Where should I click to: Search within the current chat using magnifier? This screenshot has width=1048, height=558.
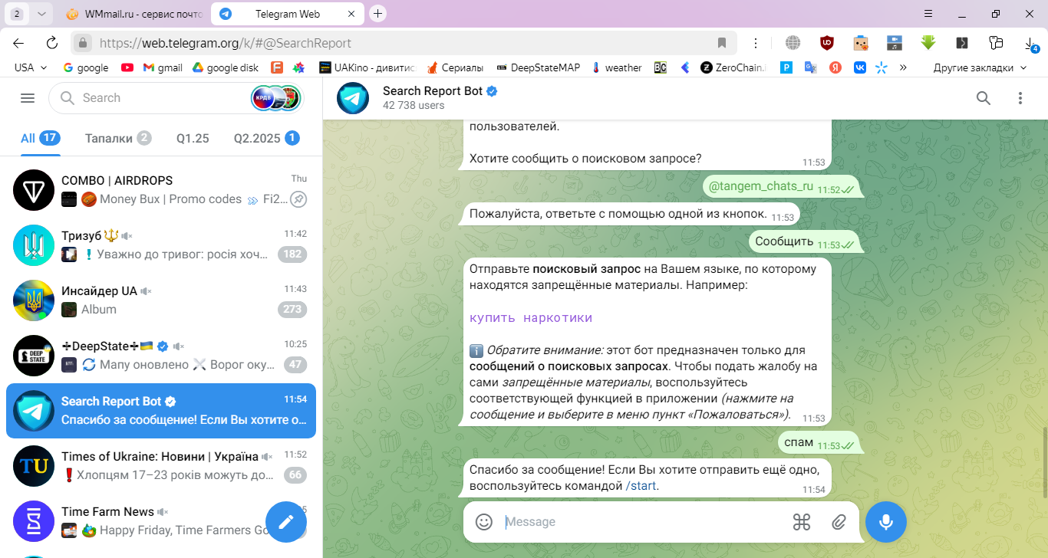coord(984,98)
